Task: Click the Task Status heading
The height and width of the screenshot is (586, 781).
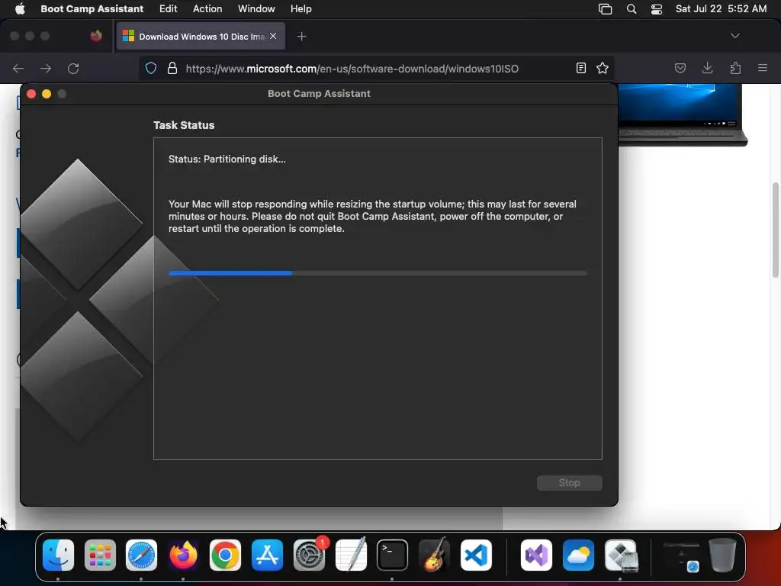Action: (x=184, y=125)
